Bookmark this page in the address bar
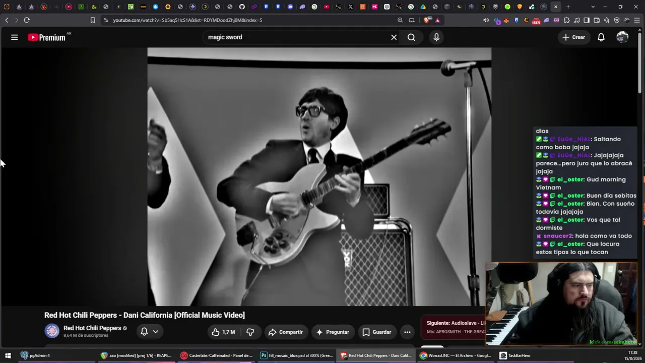This screenshot has height=363, width=645. 93,20
